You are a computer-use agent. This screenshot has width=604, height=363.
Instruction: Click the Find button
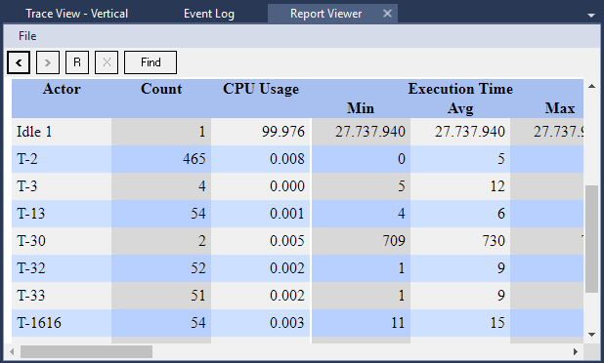pos(151,62)
